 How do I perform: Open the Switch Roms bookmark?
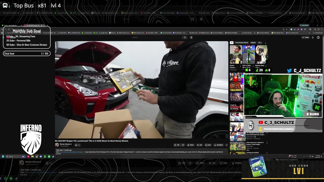(x=63, y=33)
